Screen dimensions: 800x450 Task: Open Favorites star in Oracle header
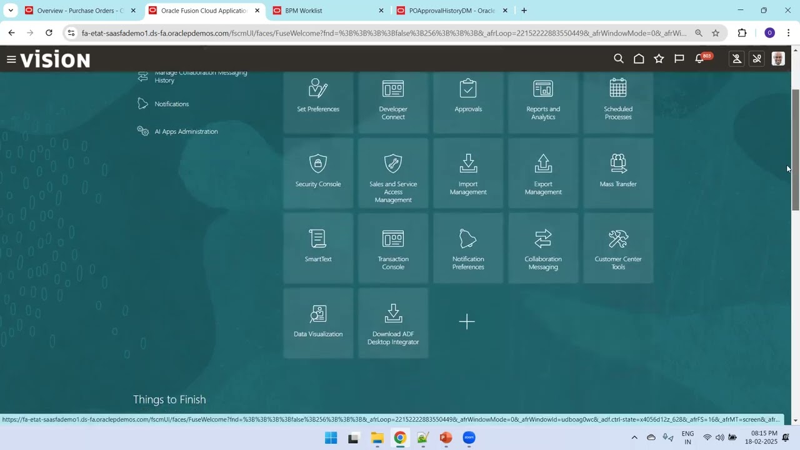659,59
